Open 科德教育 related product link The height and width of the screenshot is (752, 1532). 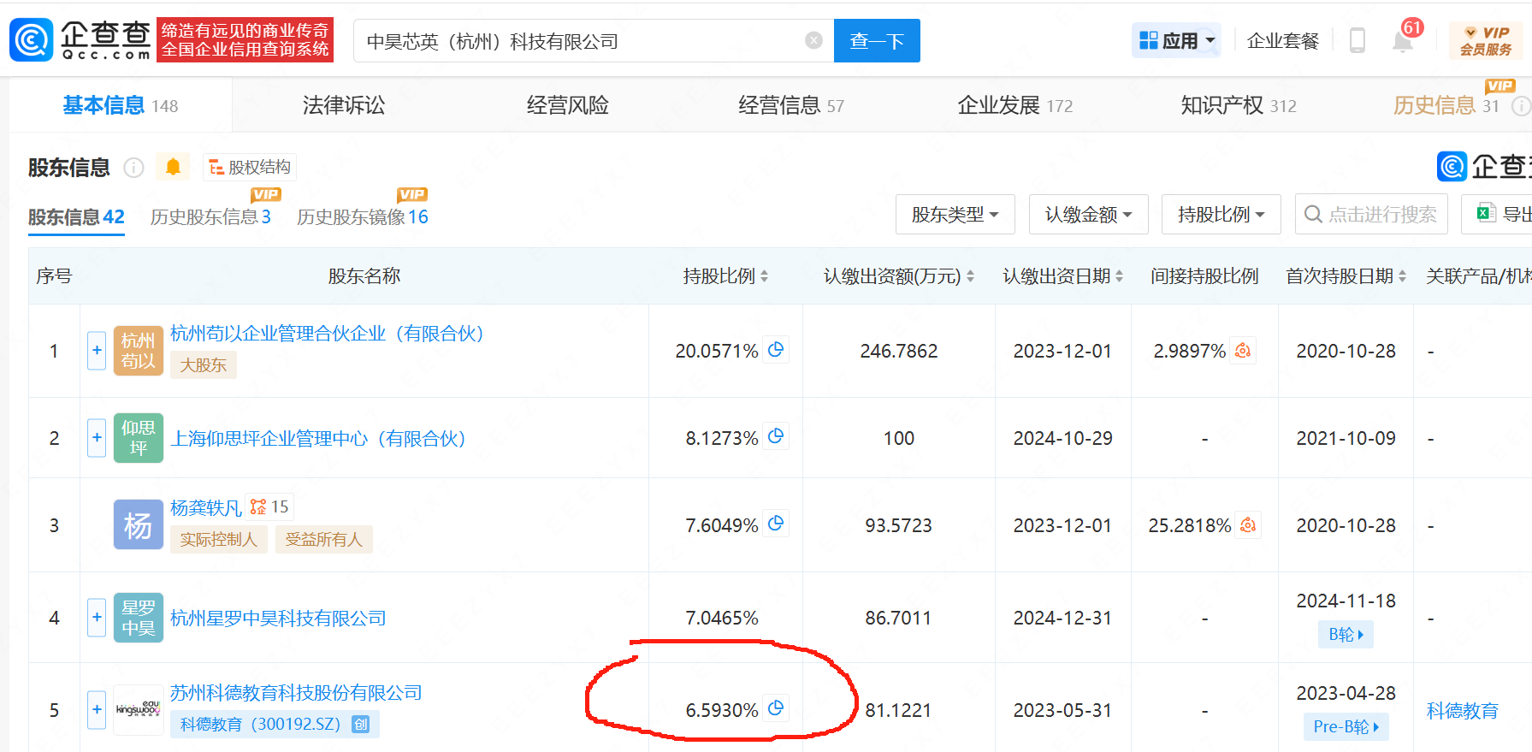[1463, 711]
